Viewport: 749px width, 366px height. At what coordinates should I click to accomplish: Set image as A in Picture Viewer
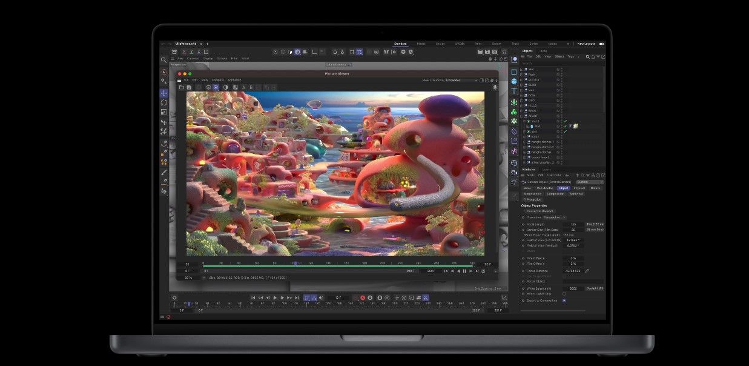(243, 87)
